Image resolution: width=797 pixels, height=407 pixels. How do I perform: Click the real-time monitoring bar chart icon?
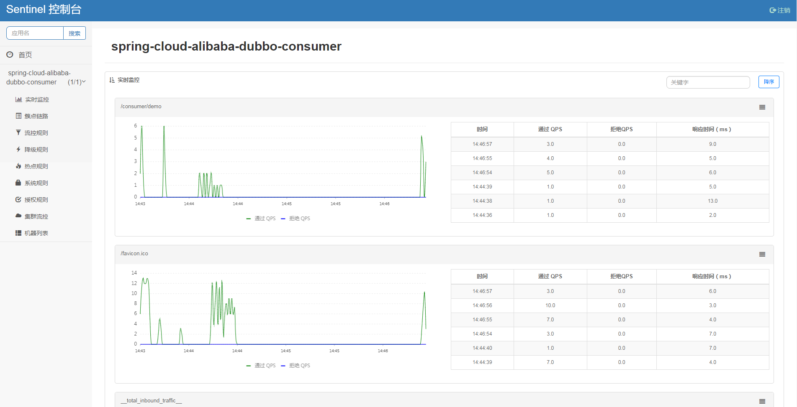tap(18, 99)
